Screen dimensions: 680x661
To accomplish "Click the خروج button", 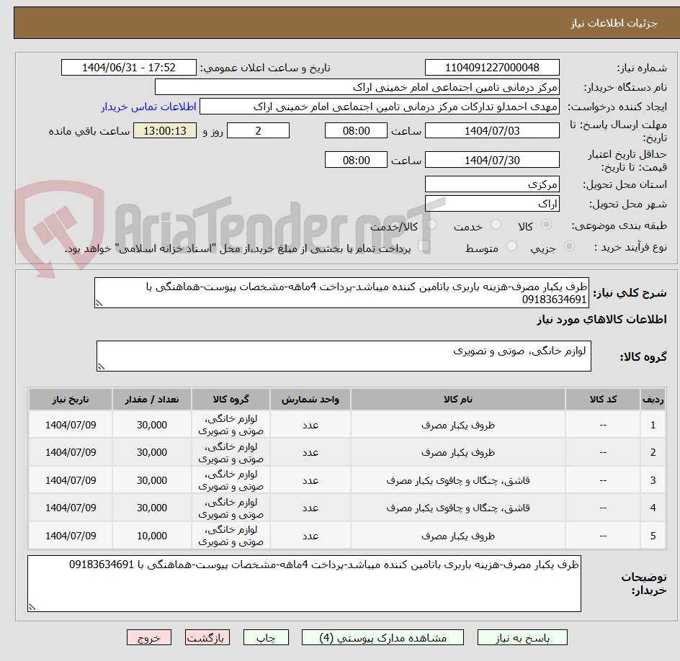I will pos(148,637).
